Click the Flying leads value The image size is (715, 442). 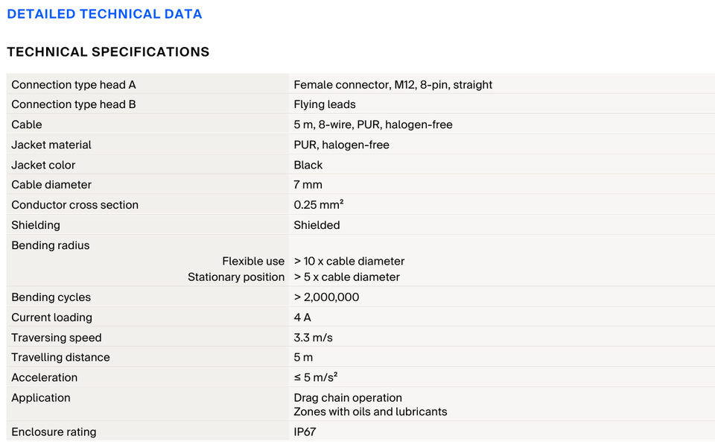[324, 104]
